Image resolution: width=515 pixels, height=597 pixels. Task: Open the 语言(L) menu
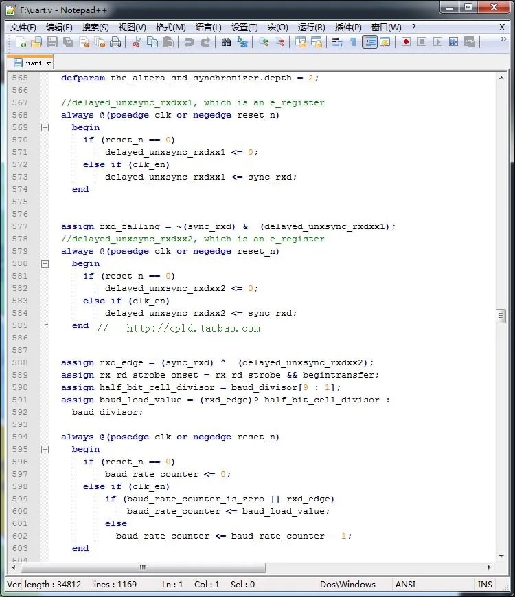[208, 28]
